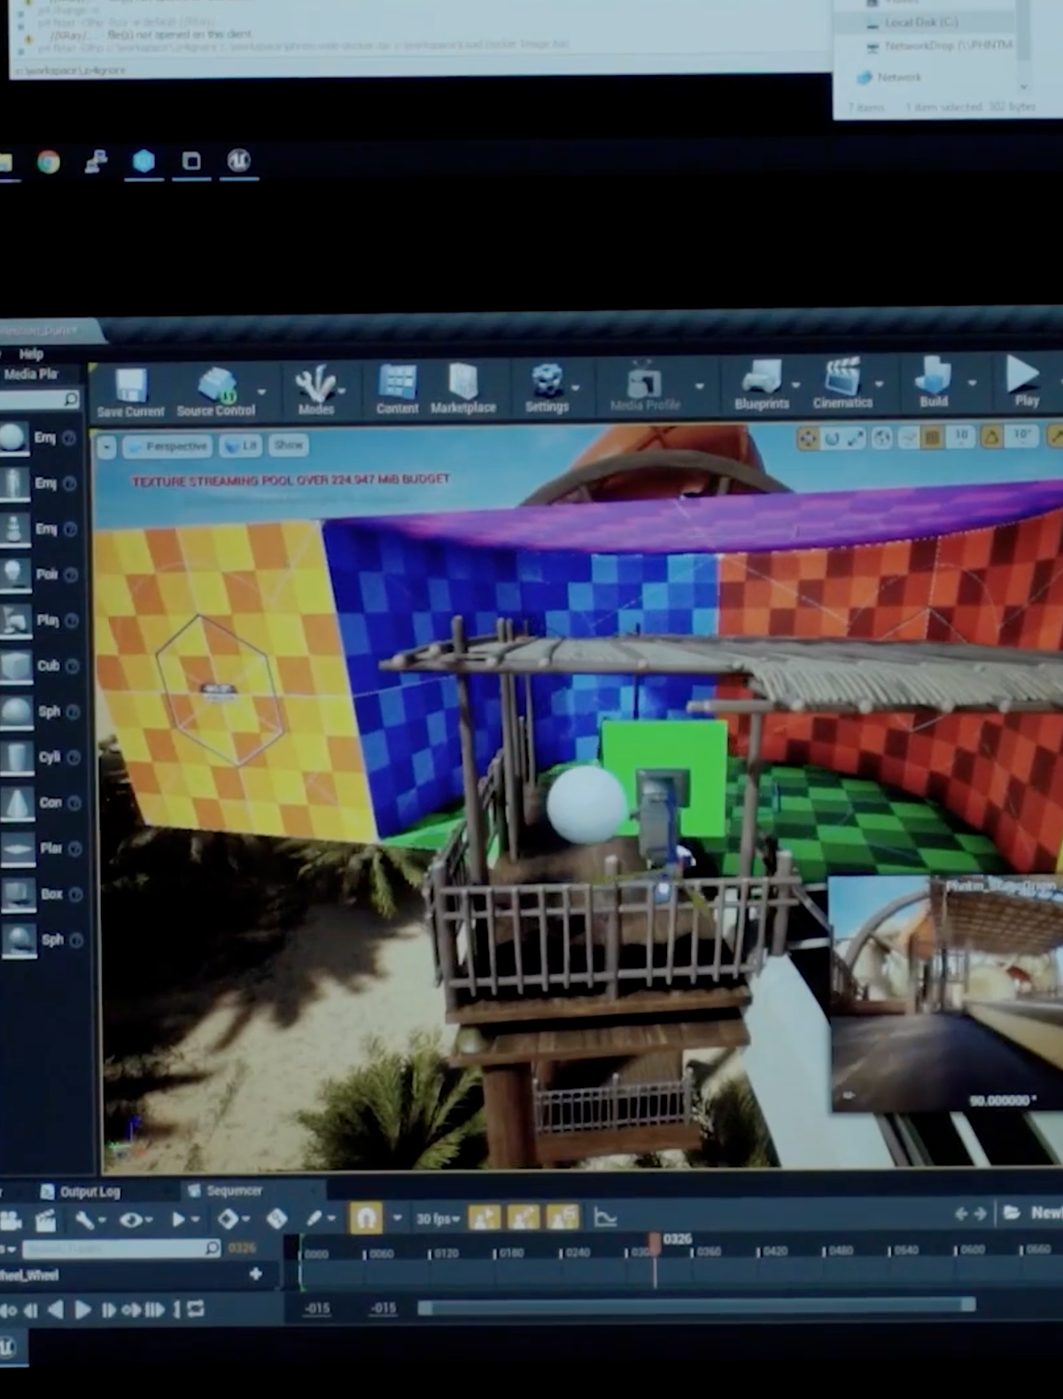Toggle Sequencer snapping magnet button
The width and height of the screenshot is (1063, 1399).
pyautogui.click(x=366, y=1218)
